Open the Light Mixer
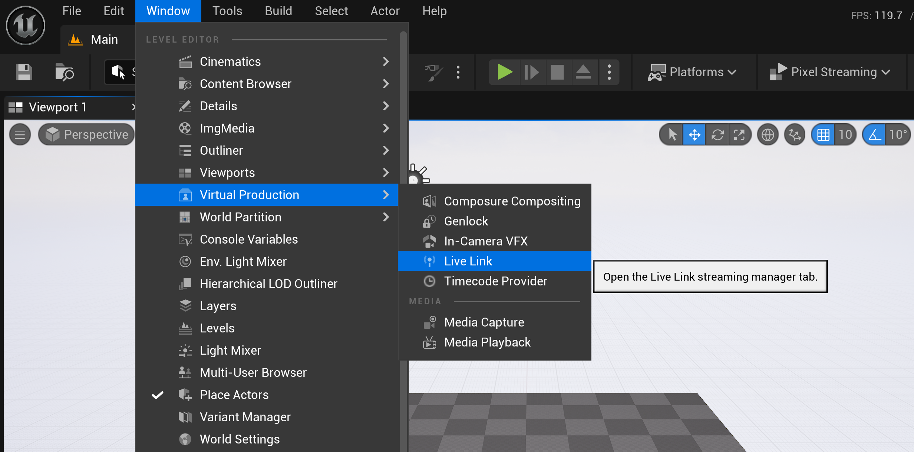 pyautogui.click(x=267, y=350)
